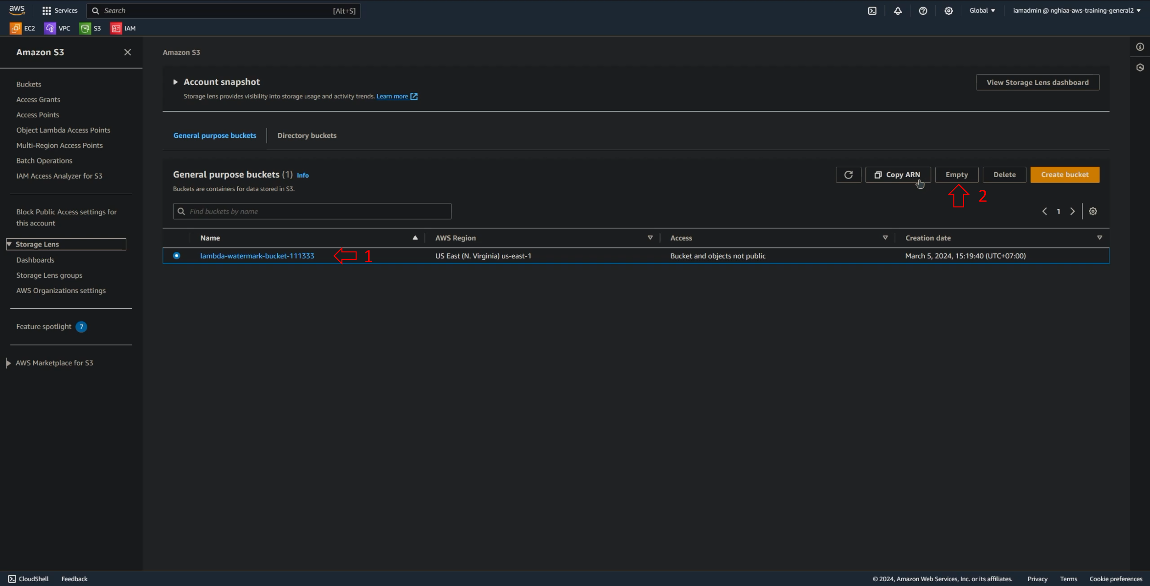Toggle the Account snapshot expander arrow

click(175, 82)
